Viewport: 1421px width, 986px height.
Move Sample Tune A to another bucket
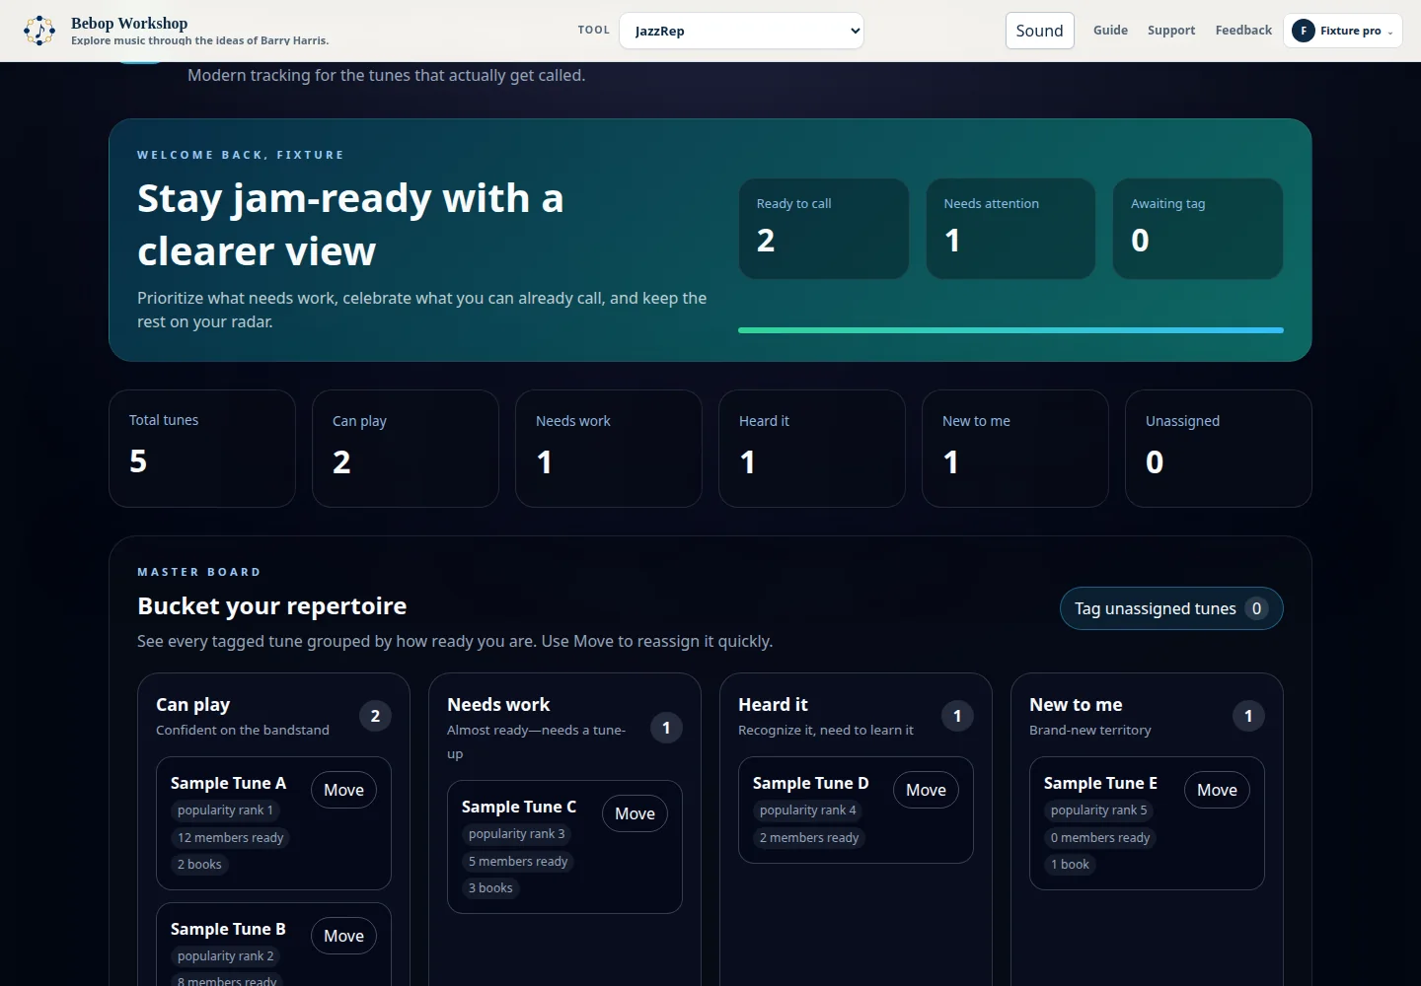(x=343, y=790)
